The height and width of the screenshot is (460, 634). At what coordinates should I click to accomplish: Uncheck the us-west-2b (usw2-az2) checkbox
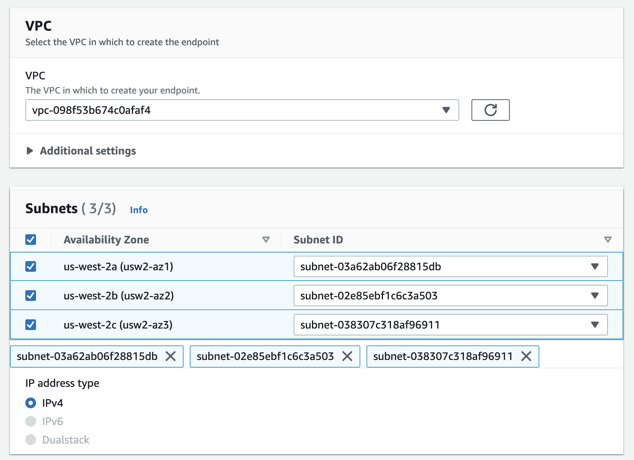click(30, 296)
